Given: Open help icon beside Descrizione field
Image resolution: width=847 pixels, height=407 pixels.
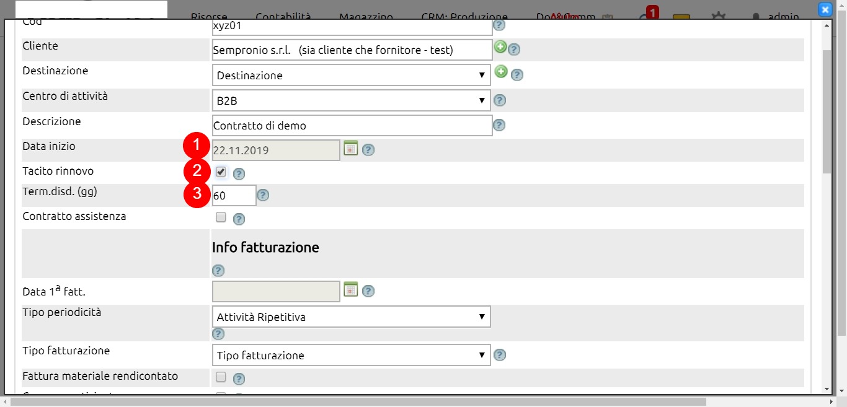Looking at the screenshot, I should (499, 125).
